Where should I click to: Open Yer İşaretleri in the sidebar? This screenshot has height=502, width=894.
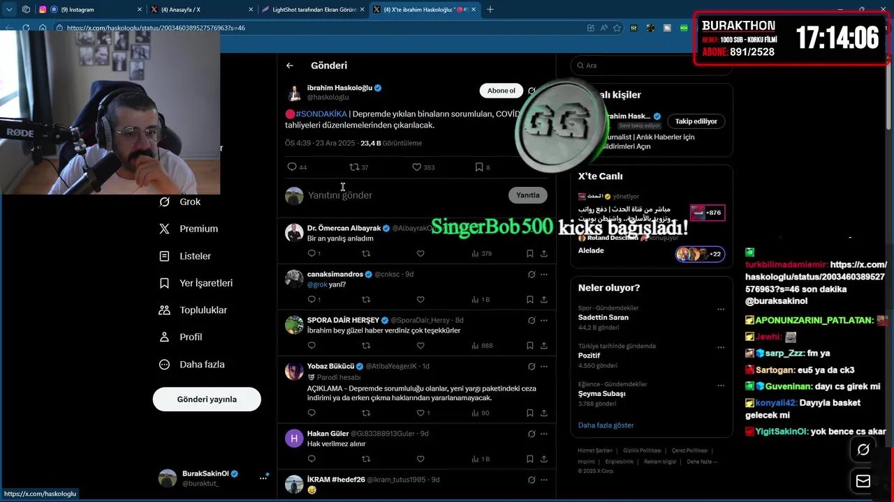[x=196, y=283]
